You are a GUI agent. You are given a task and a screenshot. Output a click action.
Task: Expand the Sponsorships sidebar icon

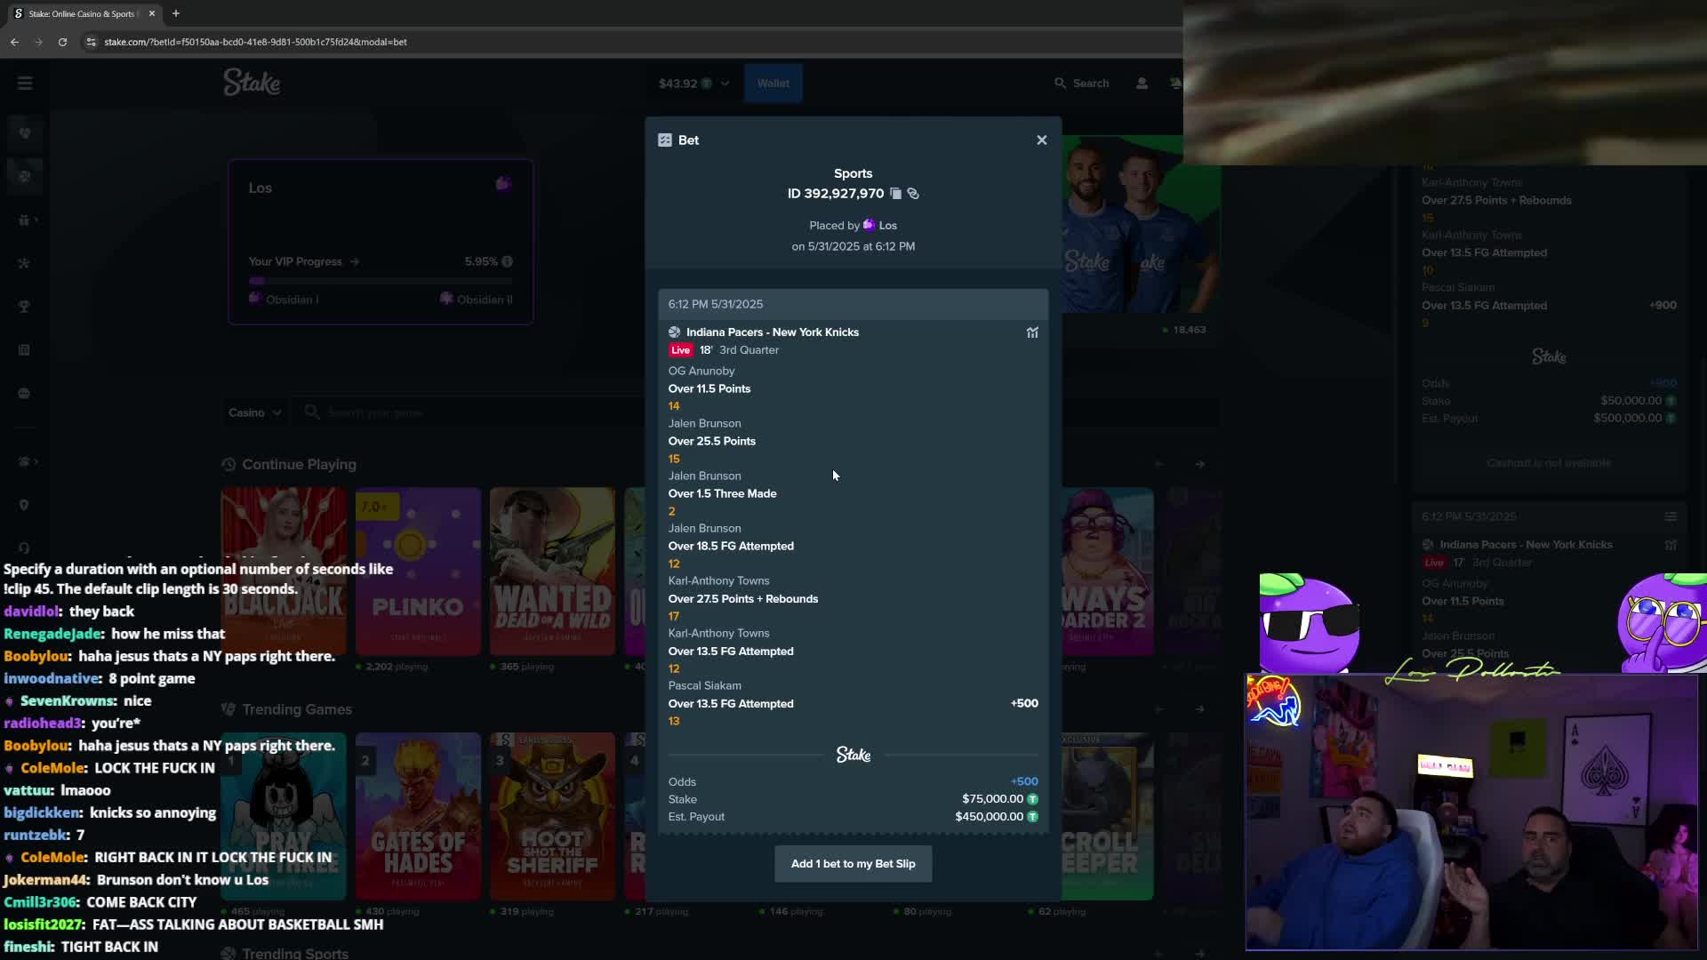[25, 461]
